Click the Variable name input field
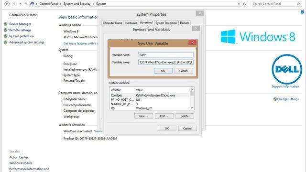Screen dimensions: 306x172 point(166,55)
